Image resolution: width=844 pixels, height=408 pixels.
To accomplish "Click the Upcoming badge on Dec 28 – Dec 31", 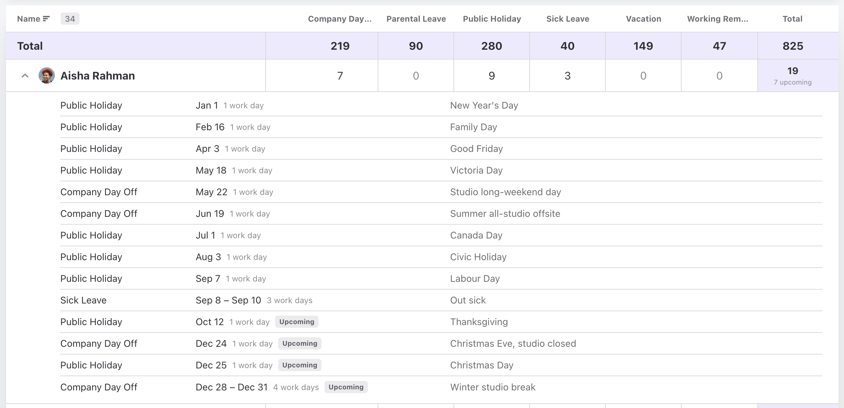I will pyautogui.click(x=346, y=387).
